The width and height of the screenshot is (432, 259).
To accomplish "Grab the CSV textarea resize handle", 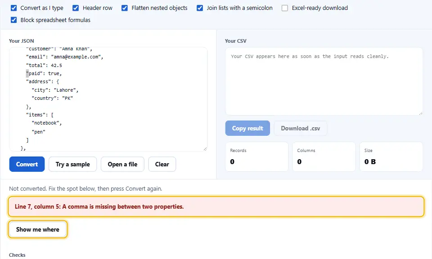I will coord(420,113).
